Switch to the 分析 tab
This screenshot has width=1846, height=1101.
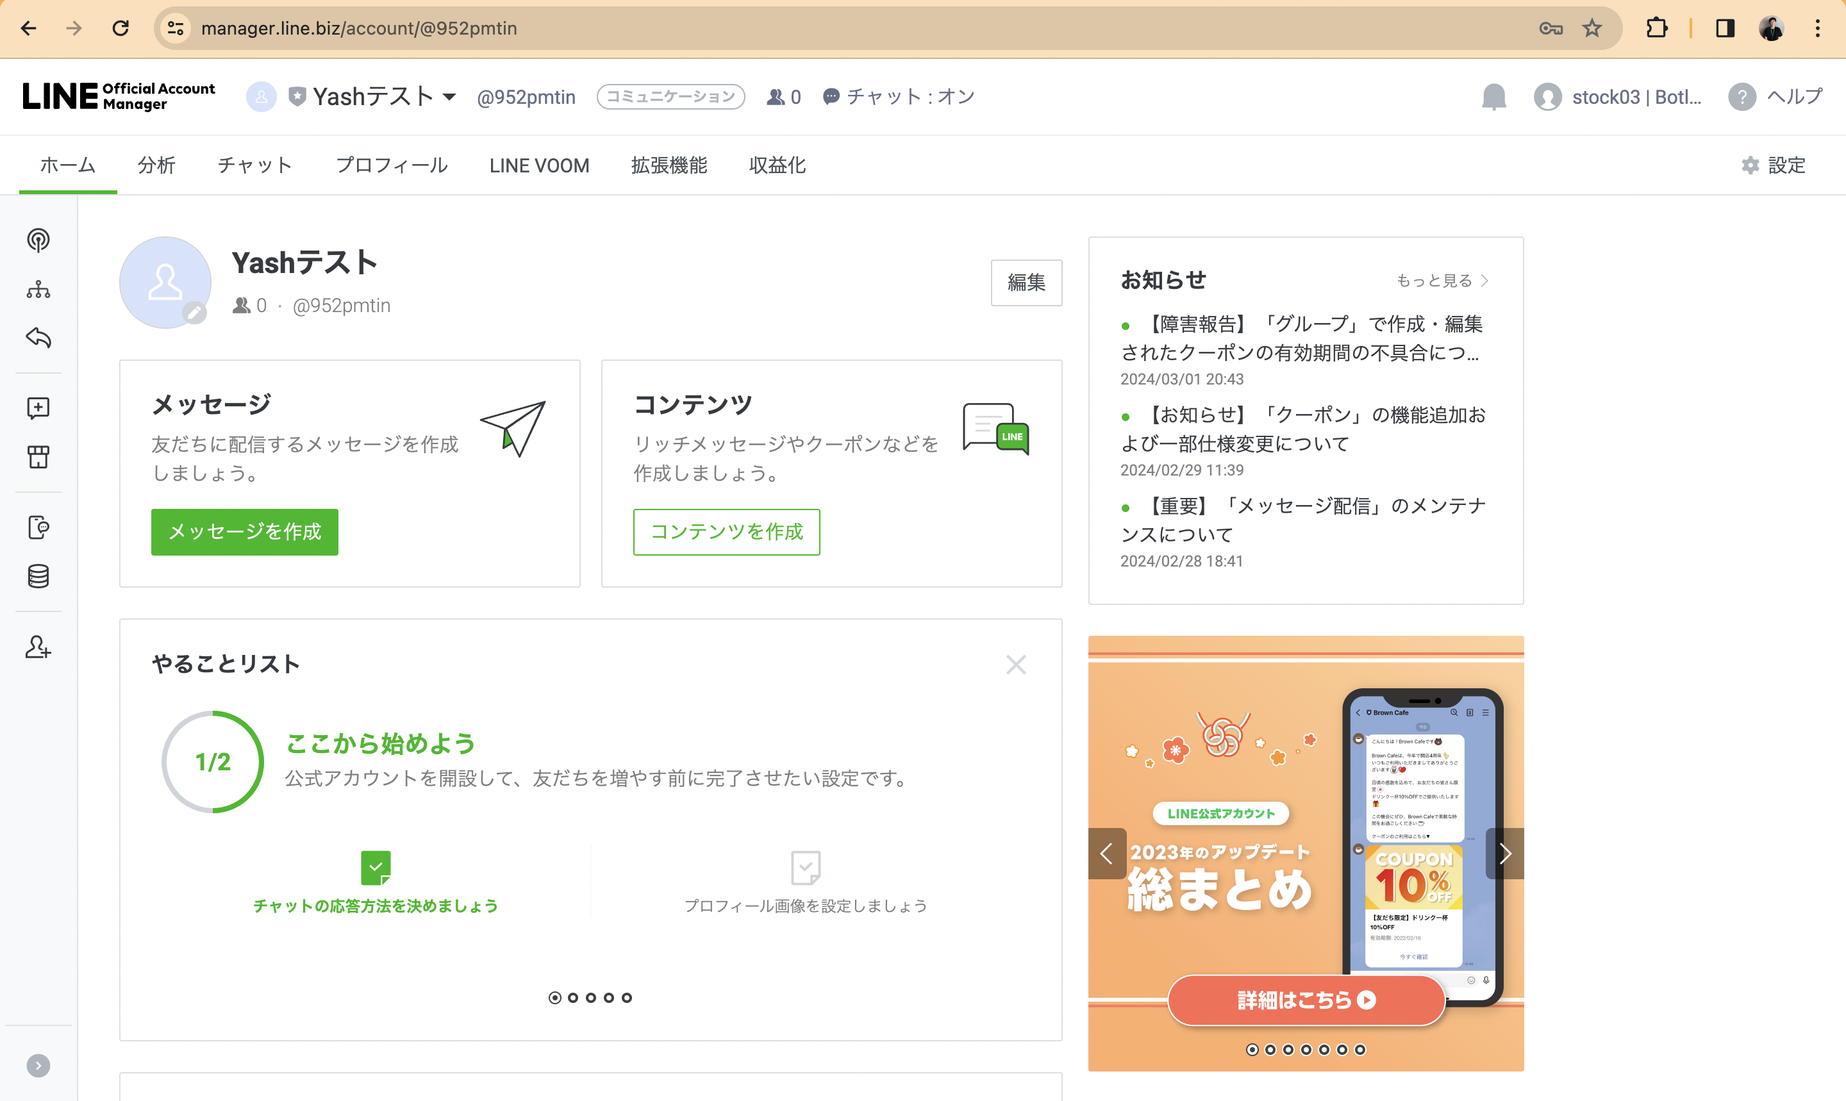click(156, 165)
